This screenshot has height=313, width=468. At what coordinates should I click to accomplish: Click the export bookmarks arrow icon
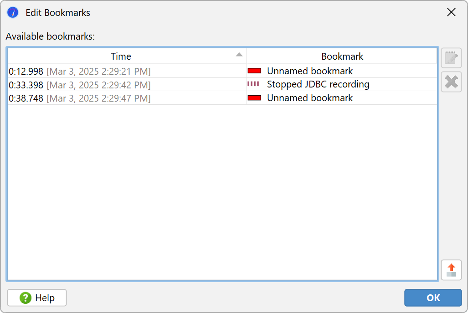click(451, 270)
